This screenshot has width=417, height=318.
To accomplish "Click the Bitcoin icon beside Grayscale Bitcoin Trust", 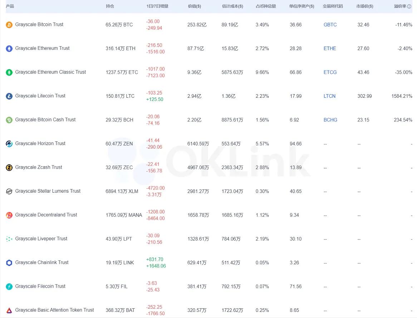I will pos(9,25).
